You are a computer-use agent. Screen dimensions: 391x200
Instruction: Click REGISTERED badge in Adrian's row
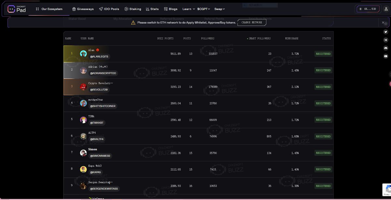click(x=323, y=70)
